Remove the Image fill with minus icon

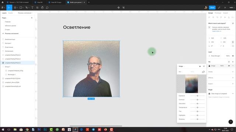(x=233, y=66)
